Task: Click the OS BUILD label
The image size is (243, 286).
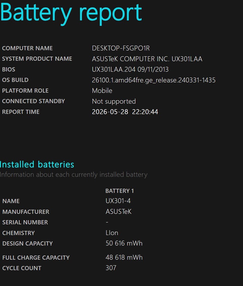Action: pos(15,80)
